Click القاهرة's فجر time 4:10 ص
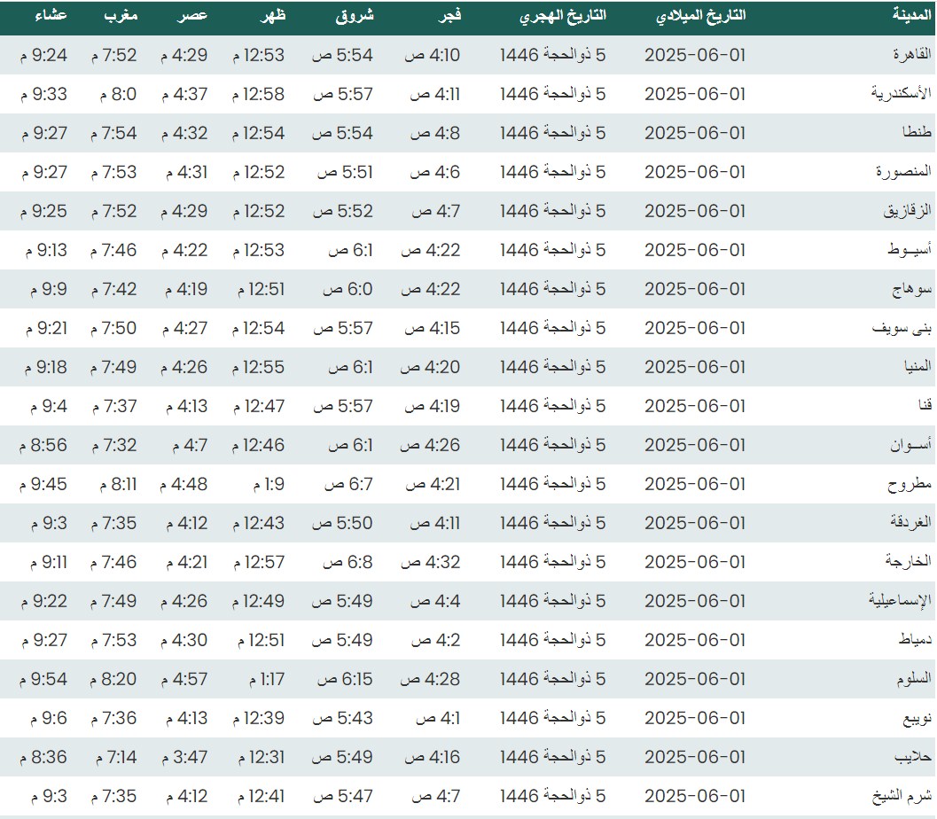This screenshot has height=819, width=937. tap(433, 55)
